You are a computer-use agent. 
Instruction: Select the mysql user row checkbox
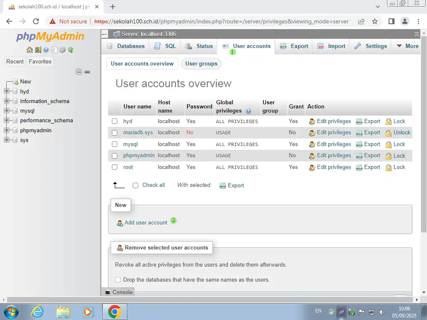(115, 144)
